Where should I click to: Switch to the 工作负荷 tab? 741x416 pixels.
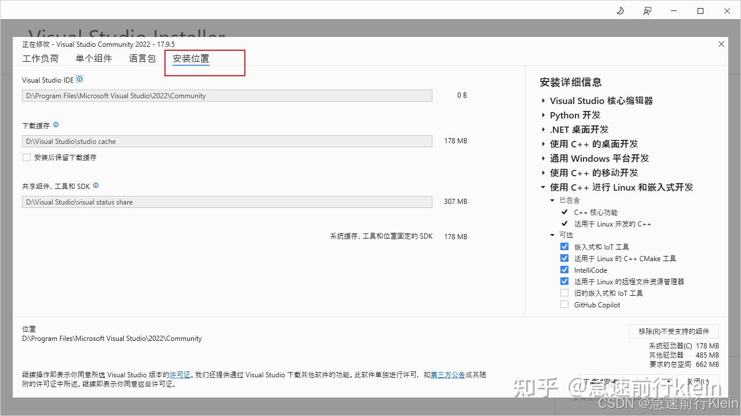coord(40,58)
